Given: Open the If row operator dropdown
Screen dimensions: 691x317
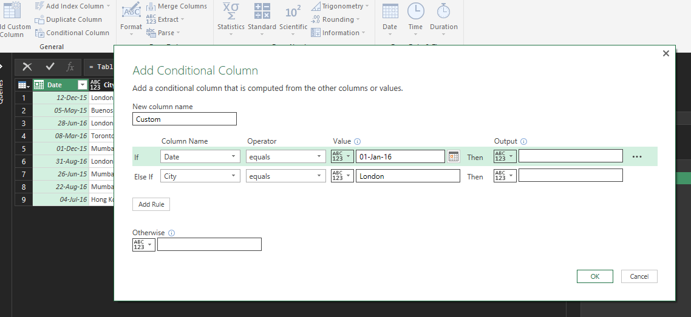Looking at the screenshot, I should click(285, 156).
